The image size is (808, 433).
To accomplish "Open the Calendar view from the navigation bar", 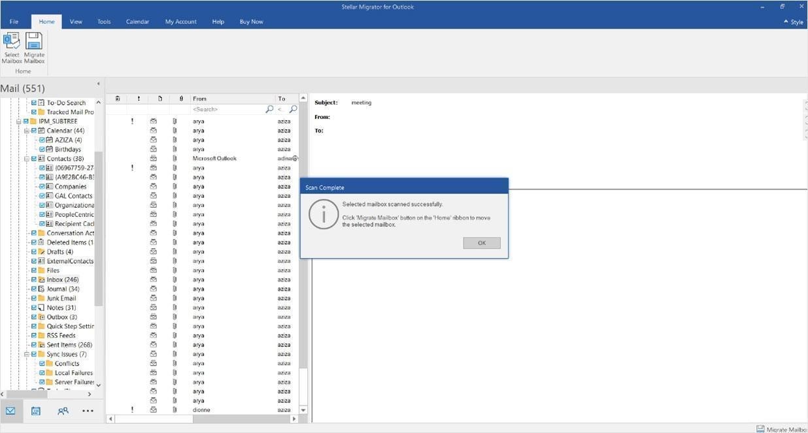I will tap(35, 410).
